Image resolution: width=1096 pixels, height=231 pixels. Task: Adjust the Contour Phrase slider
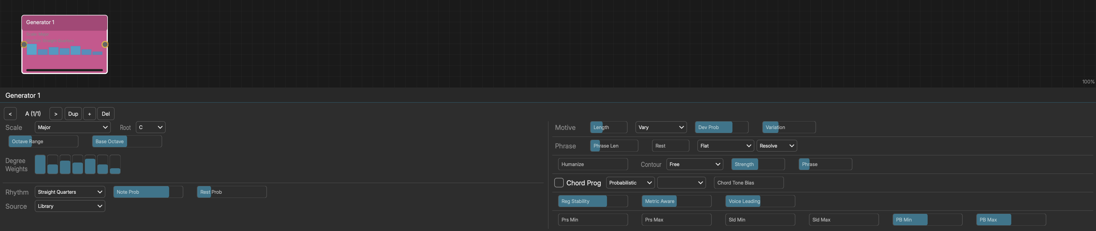[826, 164]
